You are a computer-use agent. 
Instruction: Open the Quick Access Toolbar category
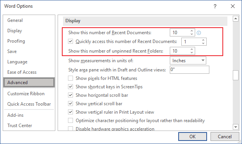click(x=29, y=104)
